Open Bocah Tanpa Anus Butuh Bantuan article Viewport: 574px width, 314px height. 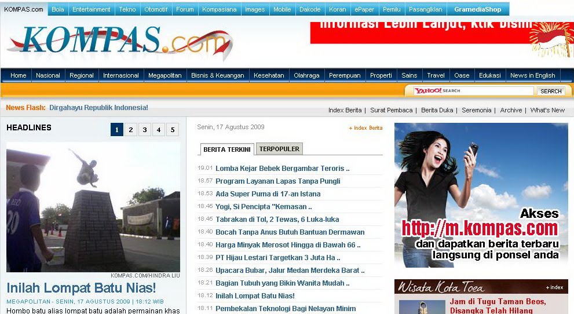coord(290,232)
